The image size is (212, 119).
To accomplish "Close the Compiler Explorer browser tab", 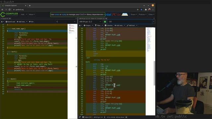I will coord(26,6).
